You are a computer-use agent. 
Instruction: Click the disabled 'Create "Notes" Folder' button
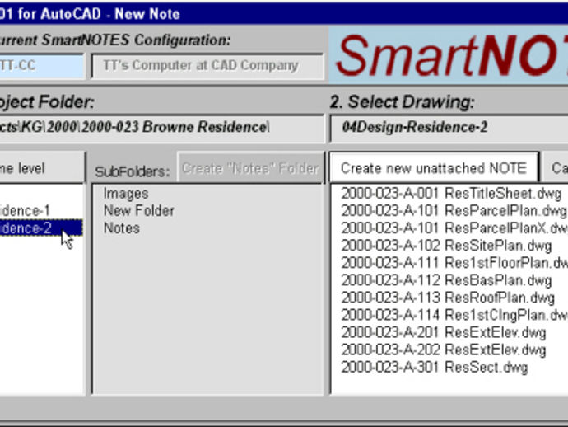click(250, 167)
